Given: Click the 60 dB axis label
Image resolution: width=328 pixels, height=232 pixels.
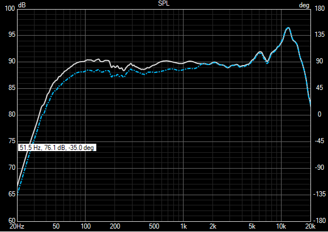Looking at the screenshot, I should coord(12,221).
